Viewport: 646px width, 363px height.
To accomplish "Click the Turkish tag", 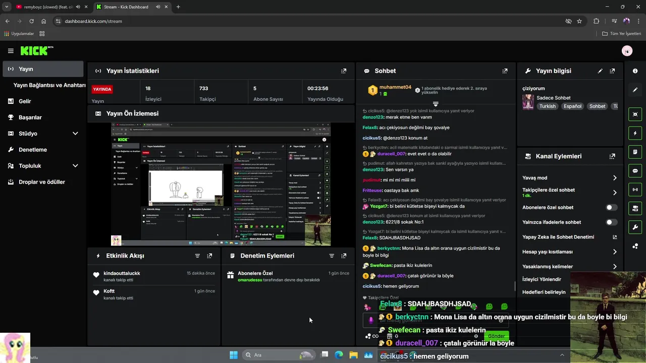I will (547, 106).
